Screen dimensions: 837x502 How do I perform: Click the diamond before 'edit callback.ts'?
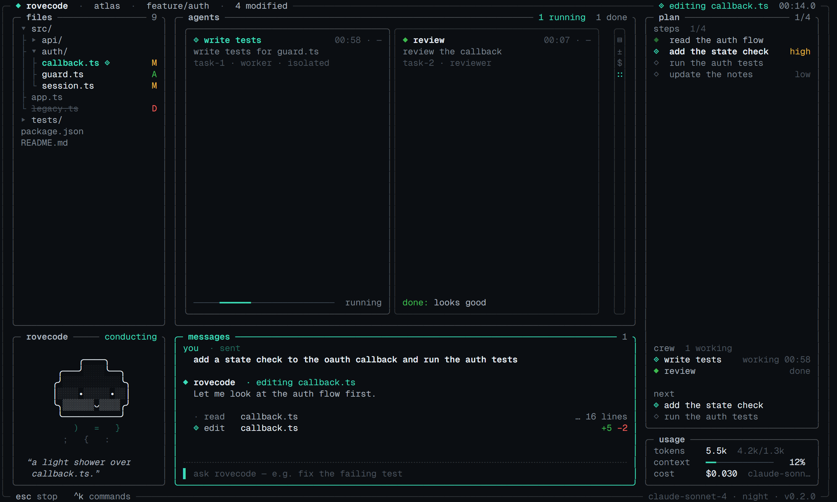pyautogui.click(x=196, y=428)
